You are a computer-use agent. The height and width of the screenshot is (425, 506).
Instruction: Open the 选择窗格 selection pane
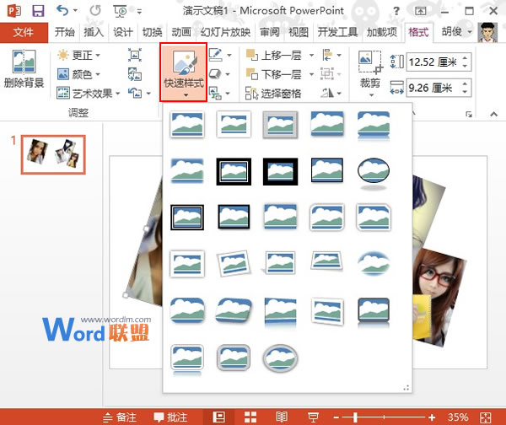273,94
